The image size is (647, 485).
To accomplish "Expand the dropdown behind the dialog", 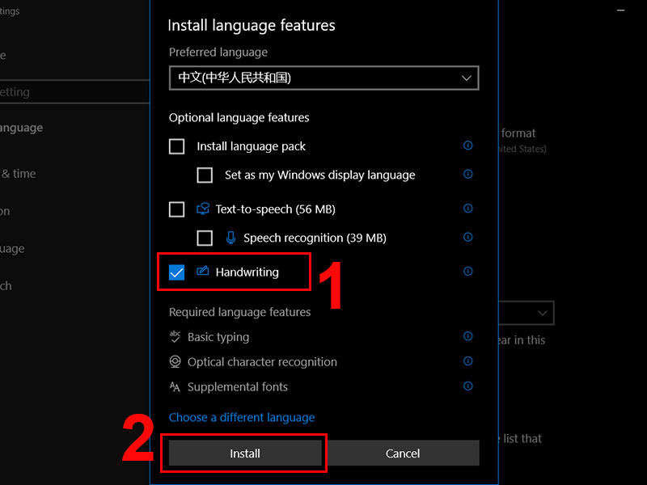I will click(526, 314).
